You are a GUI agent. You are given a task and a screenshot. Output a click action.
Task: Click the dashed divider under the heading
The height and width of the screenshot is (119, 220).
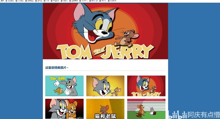(x=105, y=71)
